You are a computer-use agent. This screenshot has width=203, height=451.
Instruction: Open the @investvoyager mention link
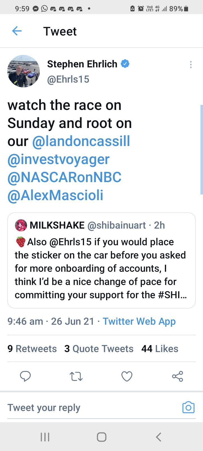(58, 159)
